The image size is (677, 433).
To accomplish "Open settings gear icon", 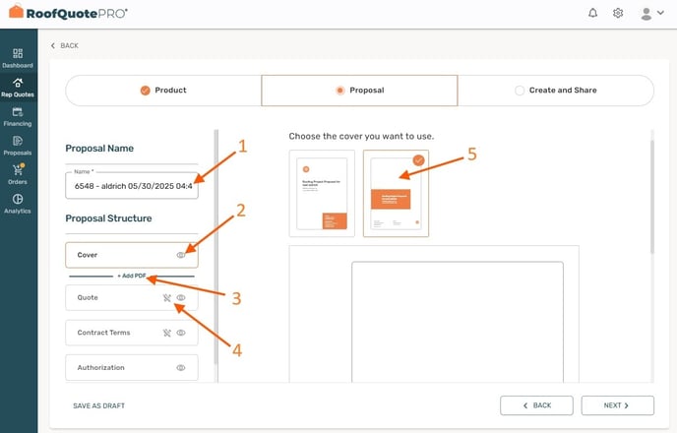I will tap(618, 13).
